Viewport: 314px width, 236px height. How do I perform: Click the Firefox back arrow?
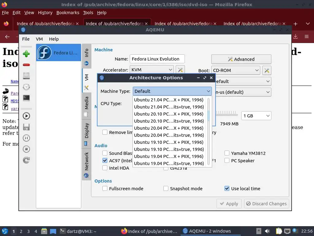tap(7, 37)
